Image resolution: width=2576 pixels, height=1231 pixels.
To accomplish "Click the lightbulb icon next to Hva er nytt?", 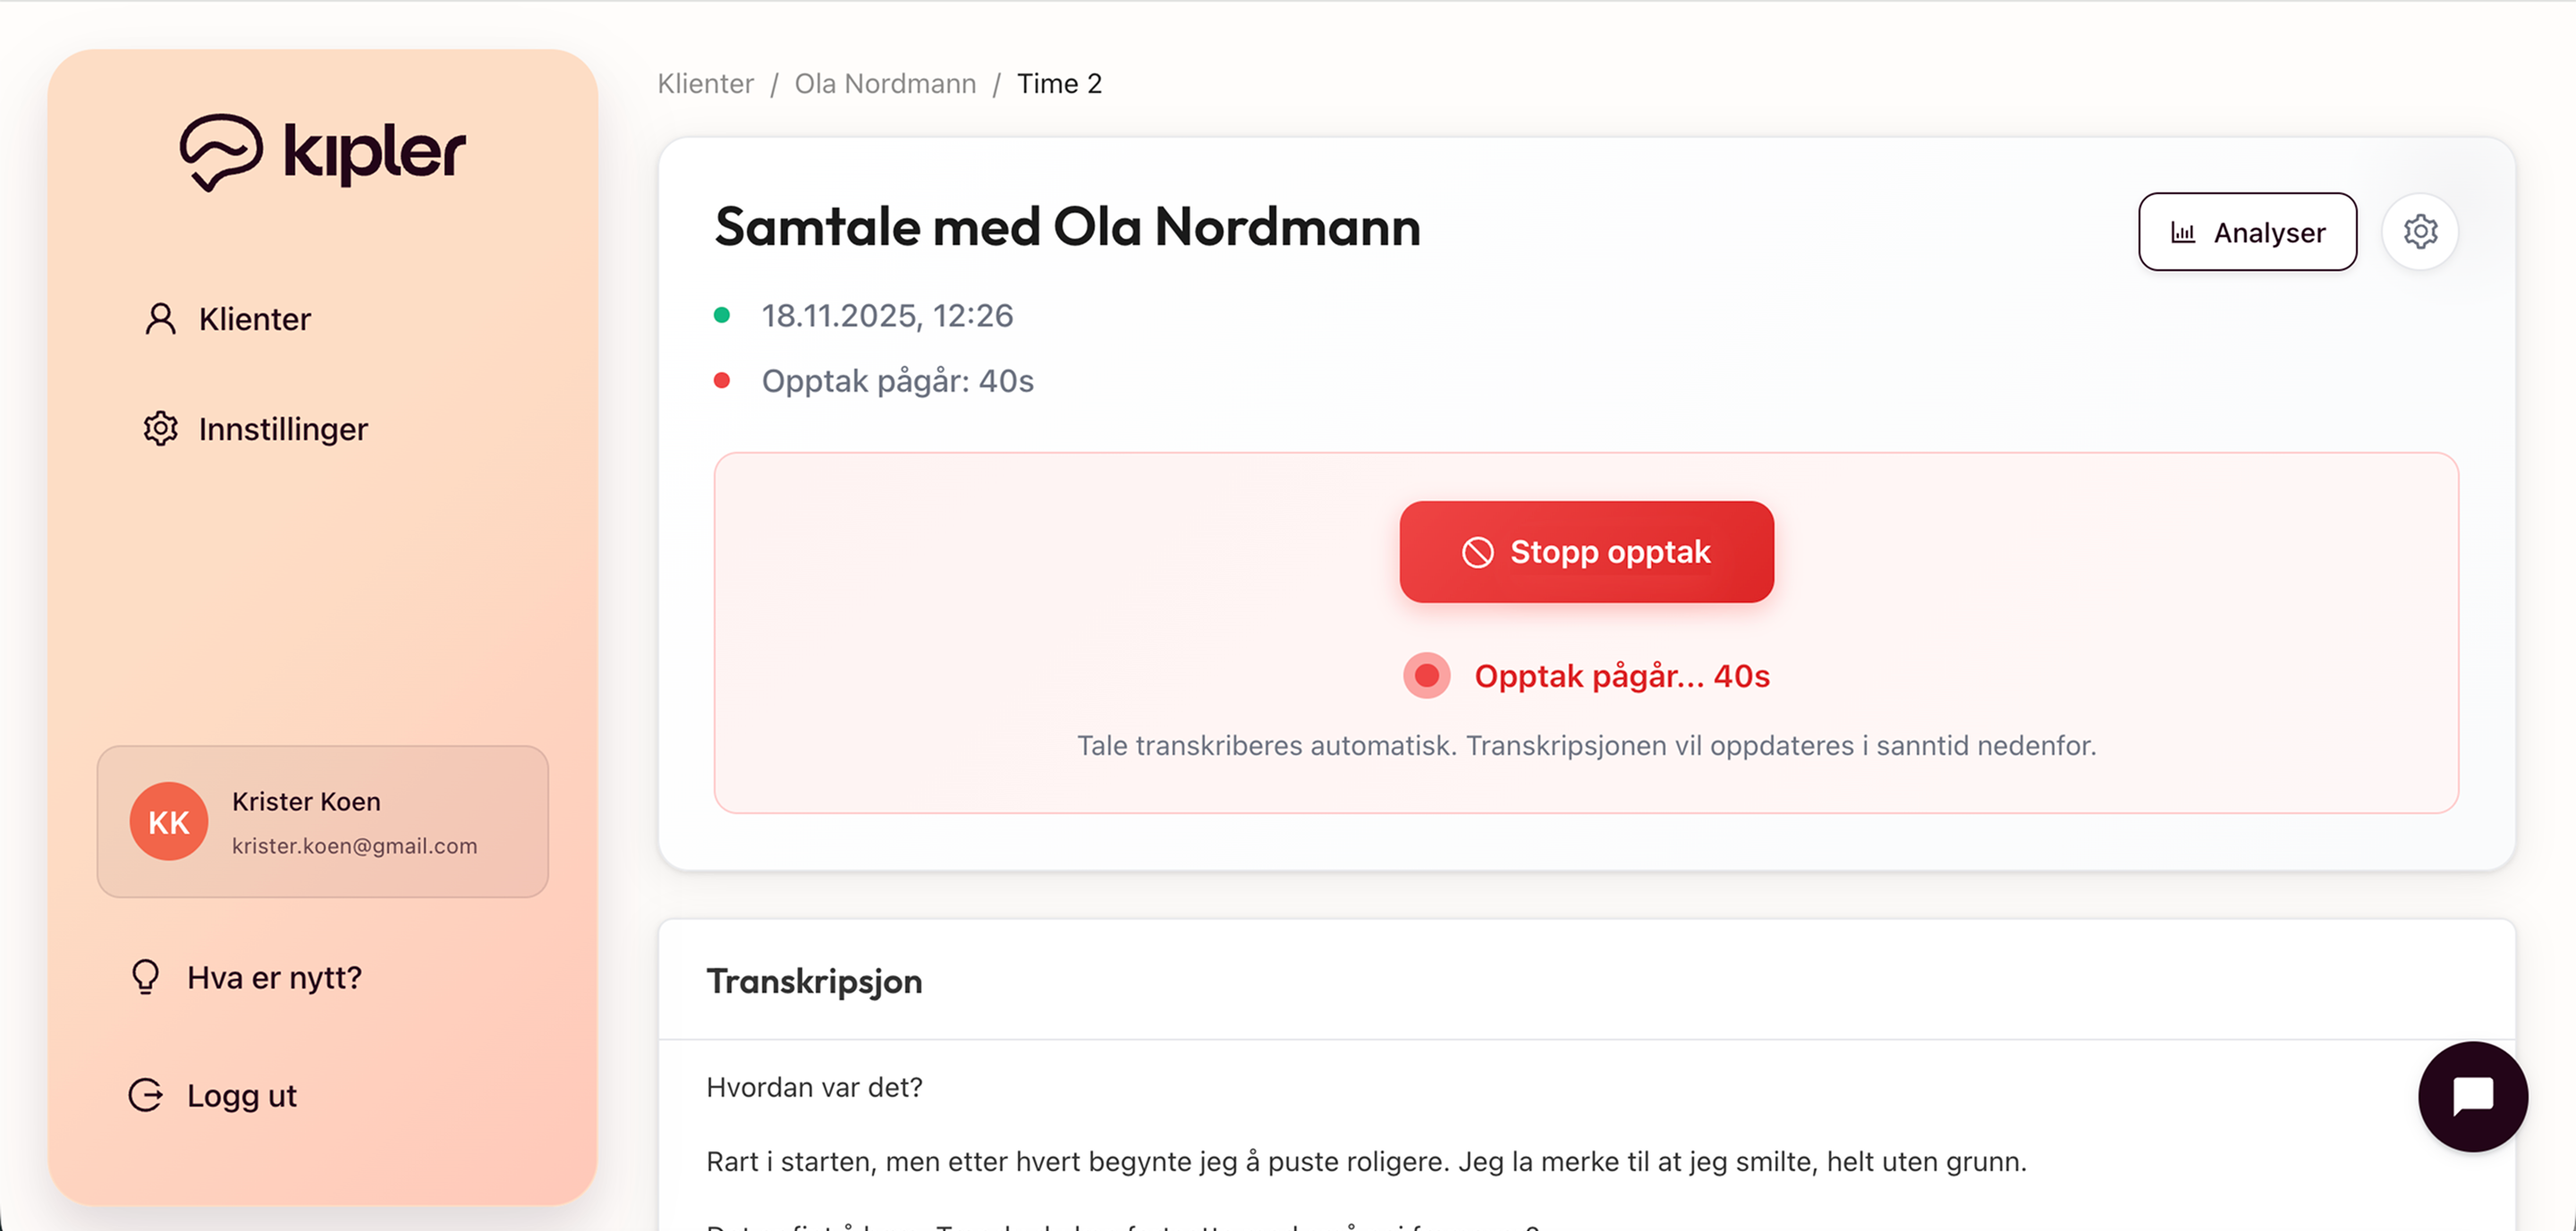I will [146, 977].
